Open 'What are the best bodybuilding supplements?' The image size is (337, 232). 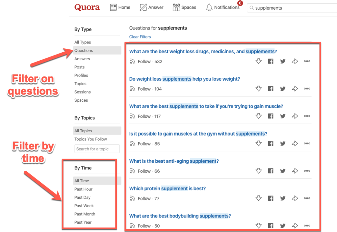[180, 216]
